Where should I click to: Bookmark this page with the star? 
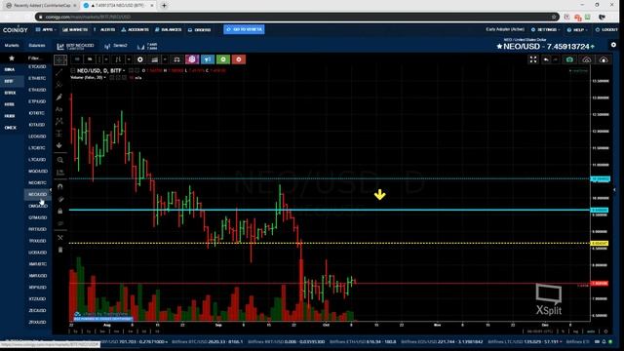554,17
